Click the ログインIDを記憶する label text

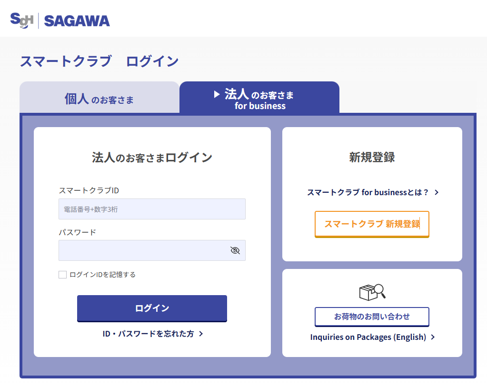(x=102, y=275)
